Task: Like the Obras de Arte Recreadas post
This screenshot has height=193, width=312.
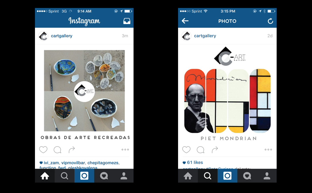Action: click(43, 150)
